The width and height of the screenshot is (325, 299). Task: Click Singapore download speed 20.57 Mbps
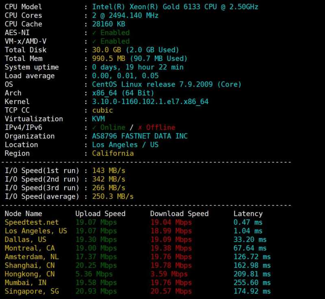(171, 291)
